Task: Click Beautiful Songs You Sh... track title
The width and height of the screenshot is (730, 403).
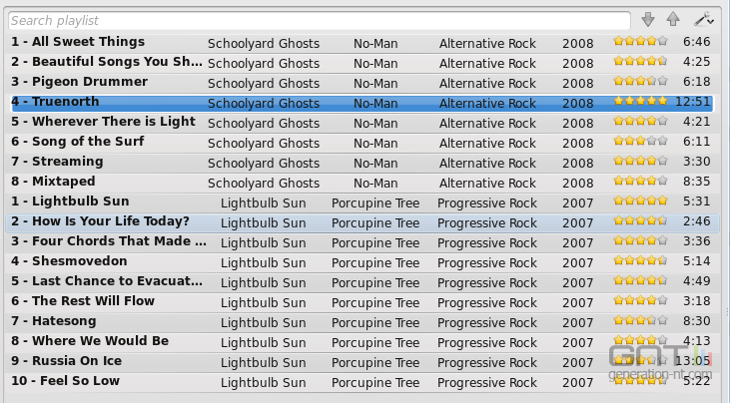Action: pos(107,62)
